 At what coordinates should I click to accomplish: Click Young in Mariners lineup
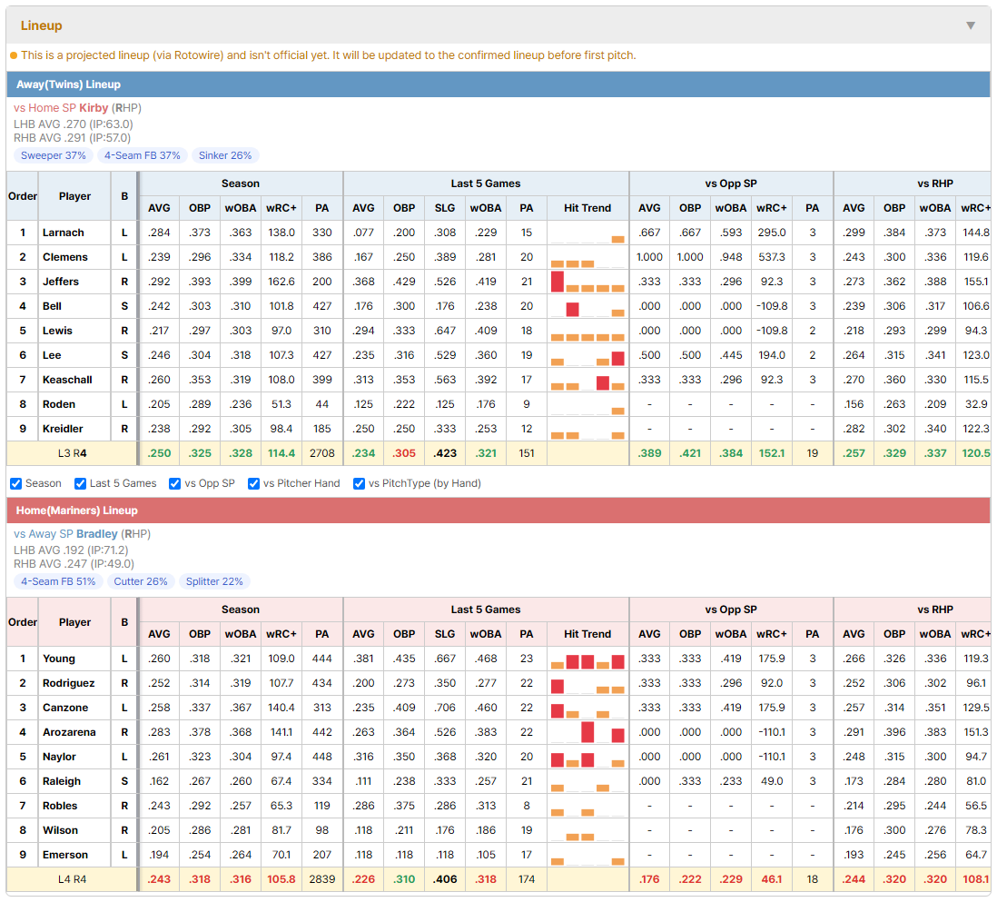click(x=58, y=659)
